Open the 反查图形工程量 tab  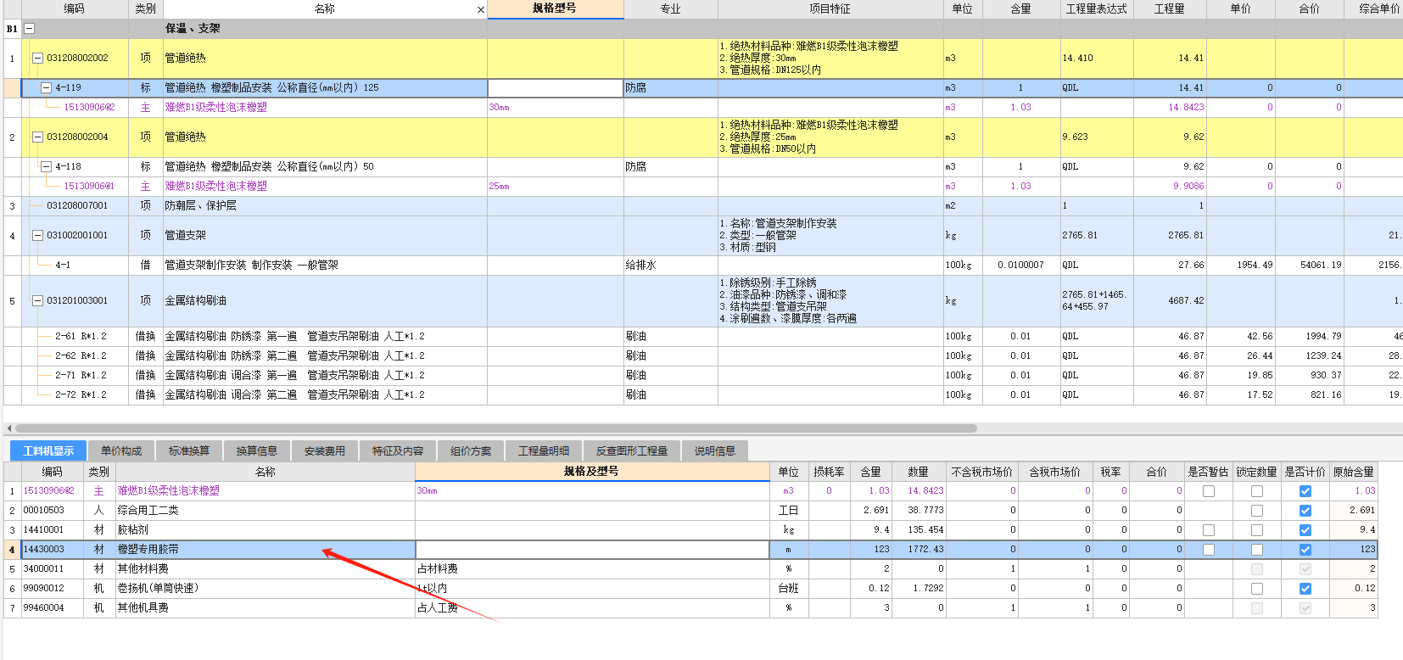click(x=632, y=450)
